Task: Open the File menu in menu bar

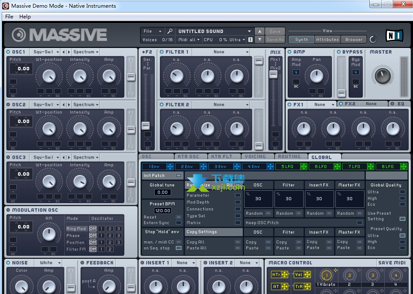Action: 9,17
